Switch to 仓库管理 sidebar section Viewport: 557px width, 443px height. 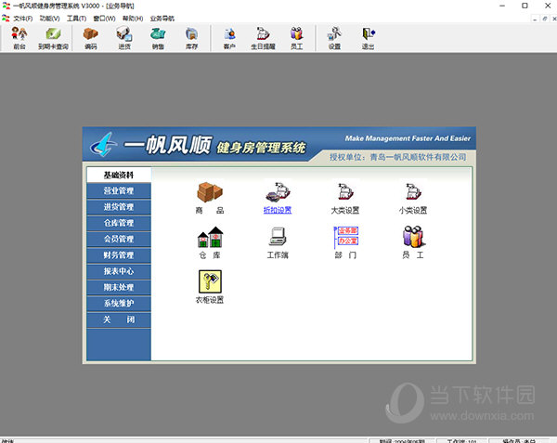pos(119,223)
